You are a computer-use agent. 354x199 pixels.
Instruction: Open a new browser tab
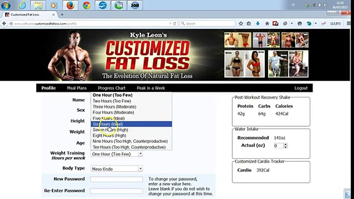click(62, 15)
